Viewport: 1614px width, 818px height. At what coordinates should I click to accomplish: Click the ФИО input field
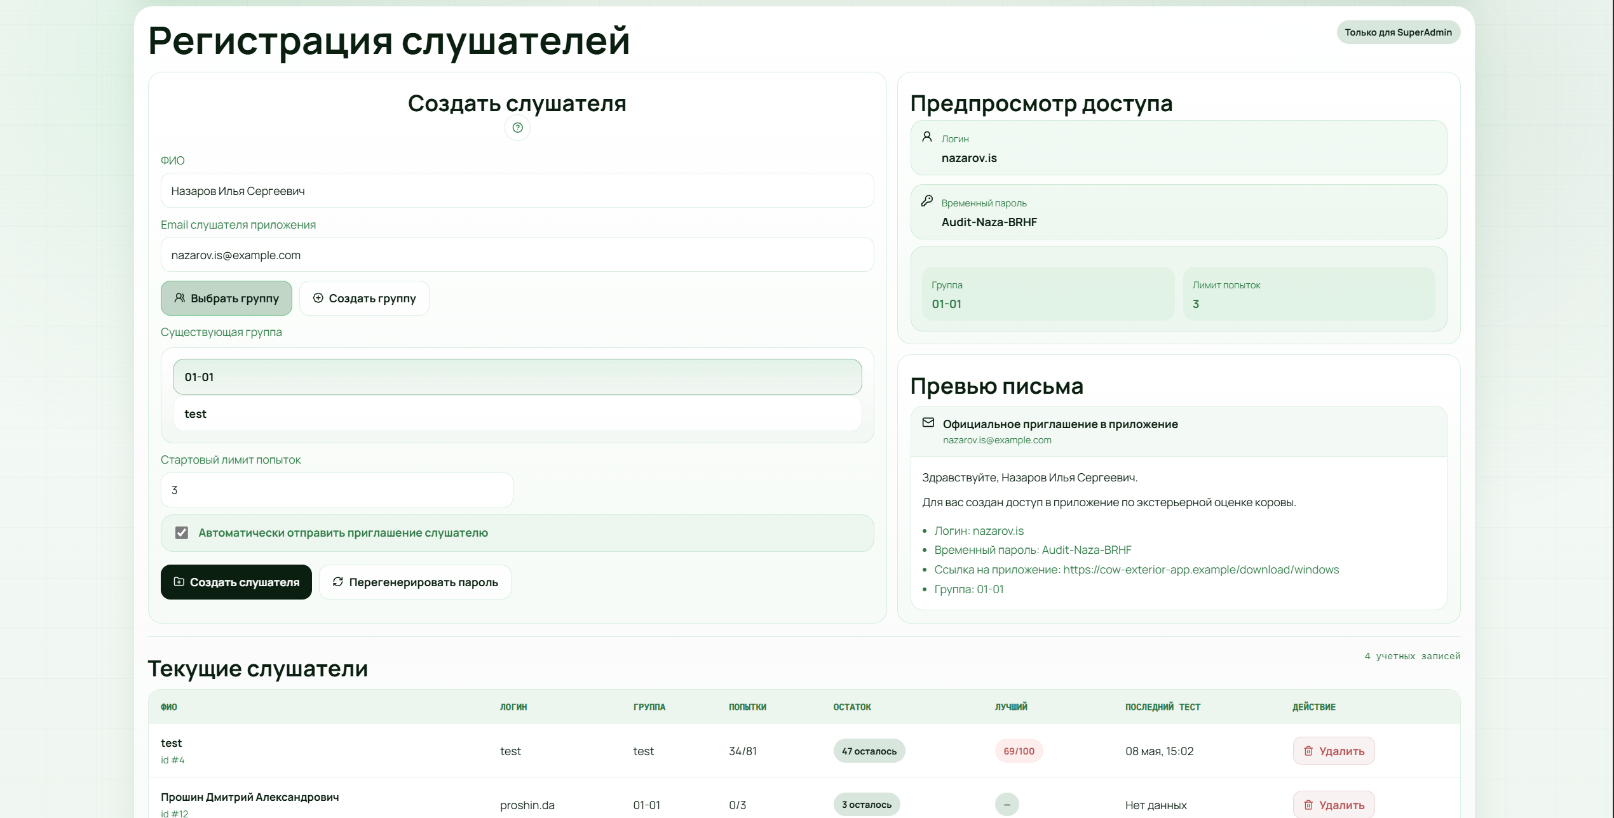point(517,191)
